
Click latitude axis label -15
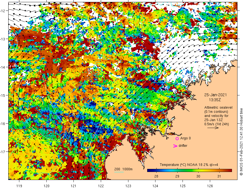coord(2,95)
